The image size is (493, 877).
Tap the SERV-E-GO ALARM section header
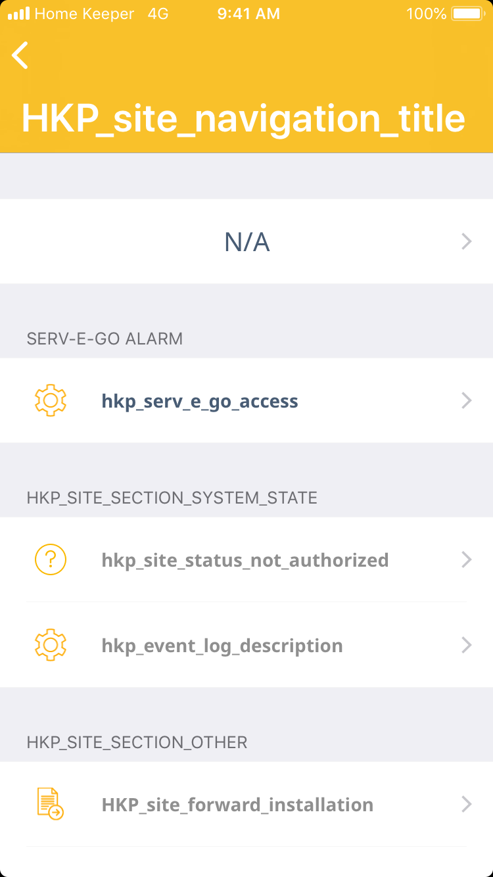coord(105,339)
